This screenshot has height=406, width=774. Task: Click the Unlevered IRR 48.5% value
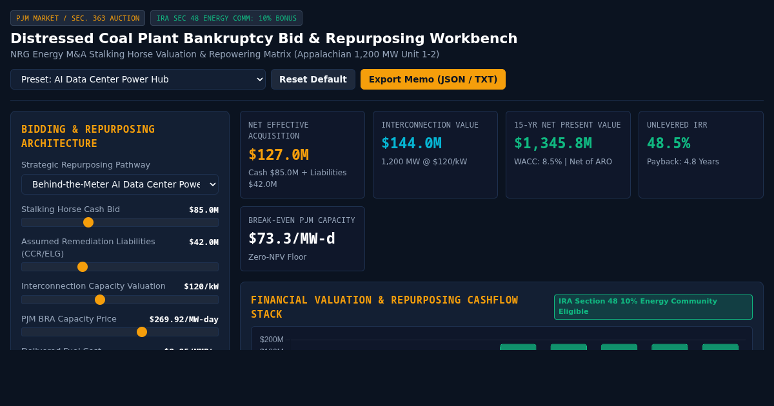tap(668, 143)
